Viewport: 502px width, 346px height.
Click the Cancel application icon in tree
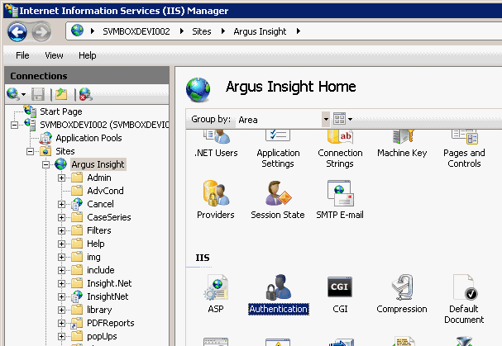point(77,204)
